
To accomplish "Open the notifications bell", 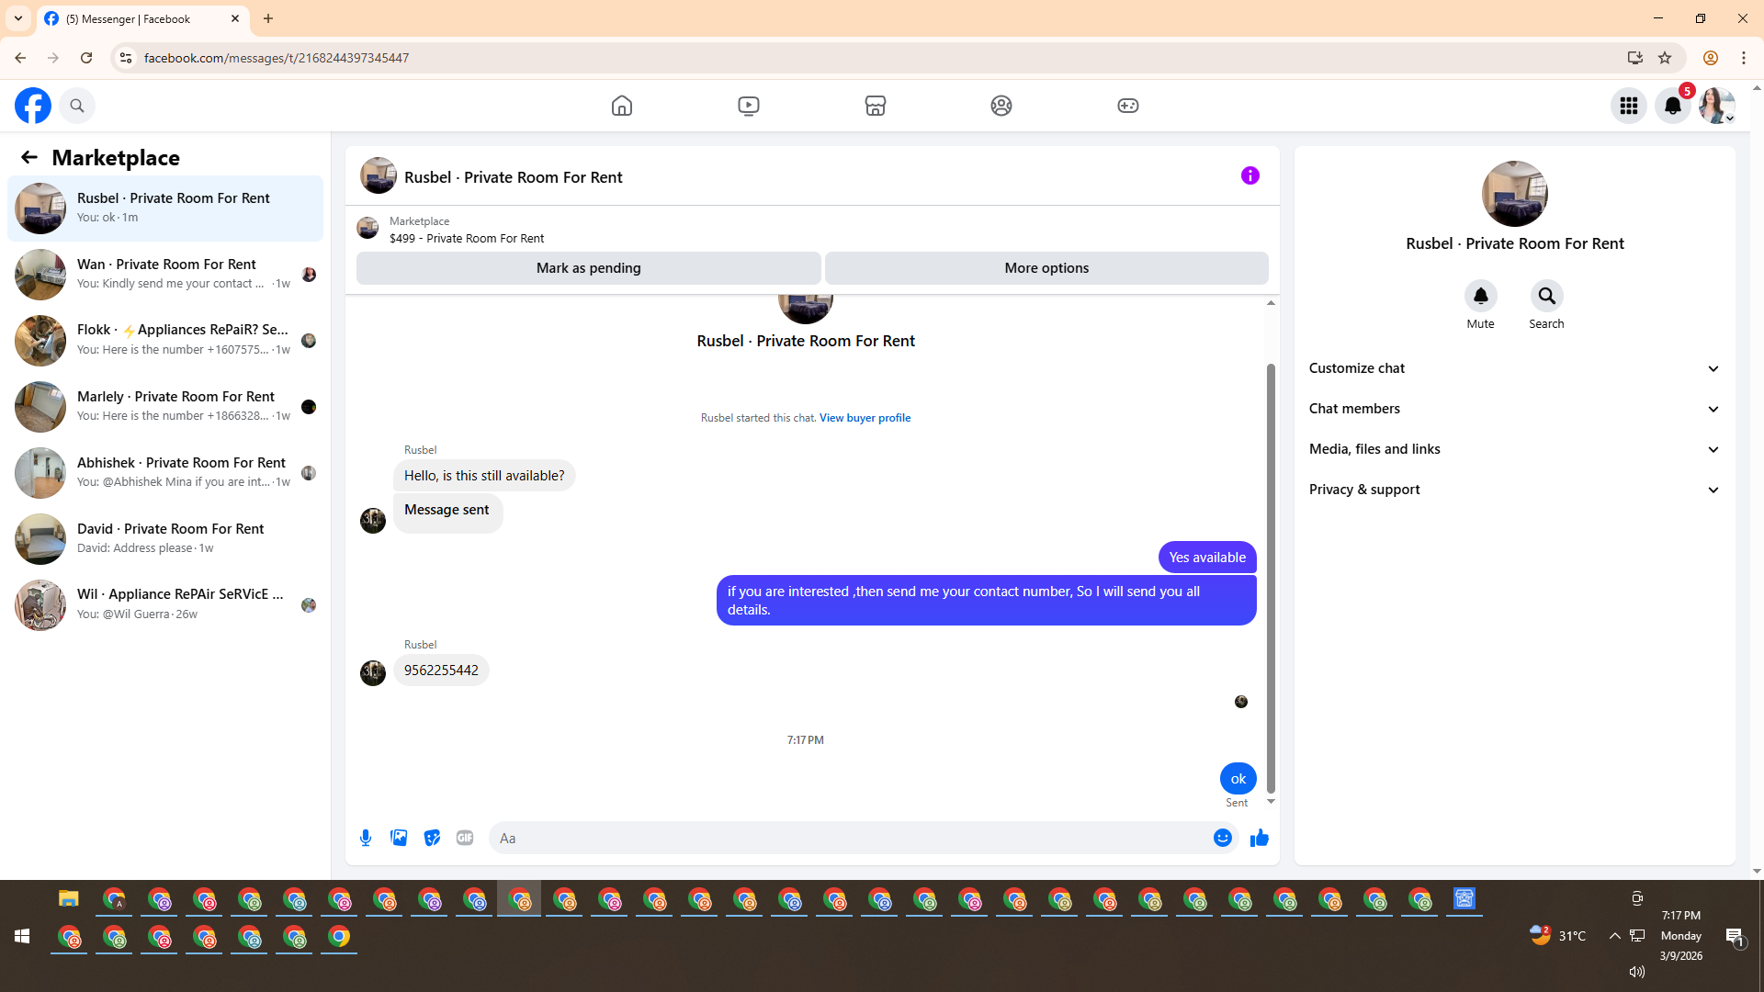I will pos(1672,106).
